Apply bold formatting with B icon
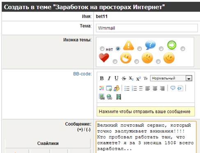The width and height of the screenshot is (200, 153). tap(102, 78)
